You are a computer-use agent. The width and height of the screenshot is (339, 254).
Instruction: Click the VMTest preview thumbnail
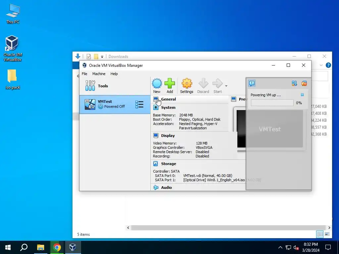(270, 129)
